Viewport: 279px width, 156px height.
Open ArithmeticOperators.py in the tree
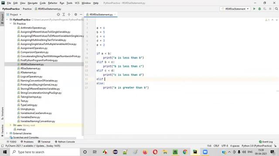pos(33,28)
